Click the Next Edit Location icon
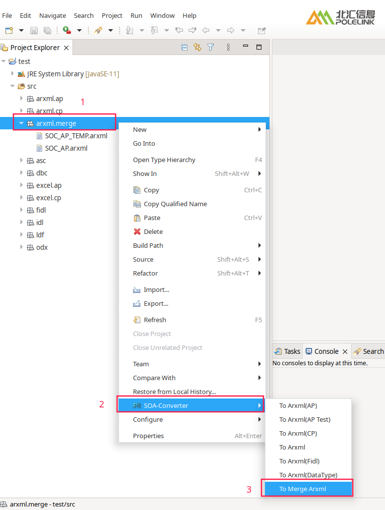This screenshot has height=510, width=385. tap(192, 31)
